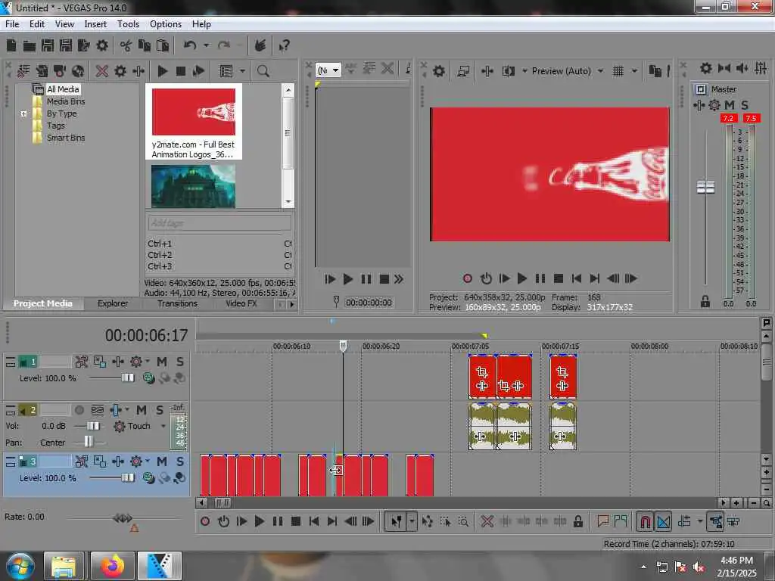Open trimmer media history combo box
775x581 pixels.
click(328, 70)
